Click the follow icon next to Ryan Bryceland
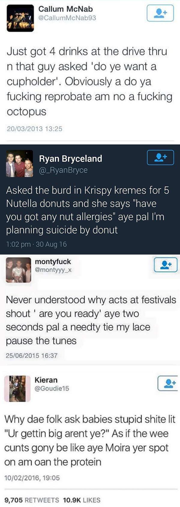 point(160,157)
